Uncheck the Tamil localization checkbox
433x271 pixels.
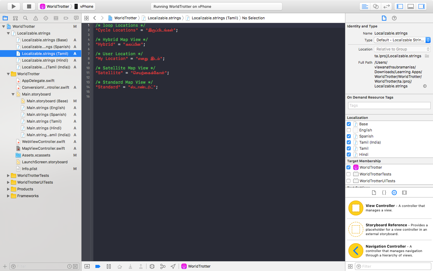349,148
